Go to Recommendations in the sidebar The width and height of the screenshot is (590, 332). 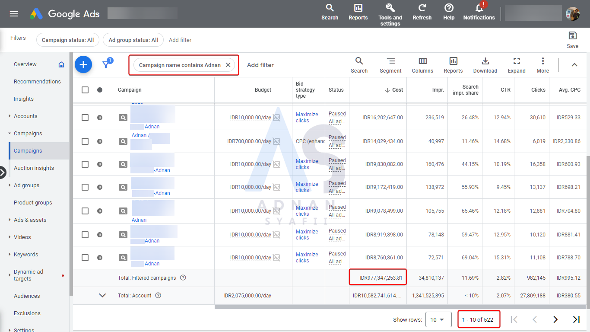[37, 82]
